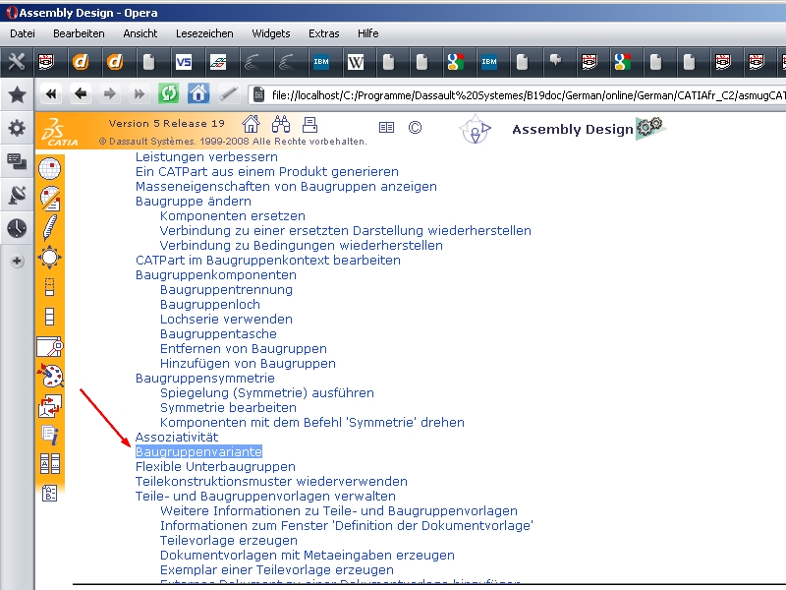The width and height of the screenshot is (786, 590).
Task: Open the chat panel icon in sidebar
Action: point(17,161)
